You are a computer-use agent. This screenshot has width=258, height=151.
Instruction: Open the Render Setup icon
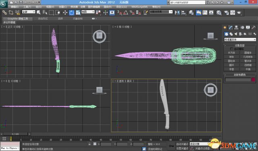[227, 12]
